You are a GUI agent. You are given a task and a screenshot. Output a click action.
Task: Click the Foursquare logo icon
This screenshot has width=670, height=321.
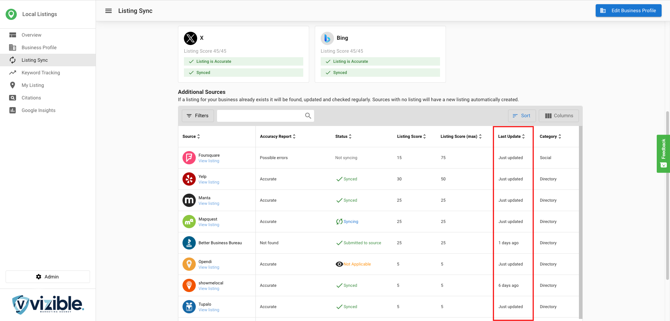(x=189, y=158)
